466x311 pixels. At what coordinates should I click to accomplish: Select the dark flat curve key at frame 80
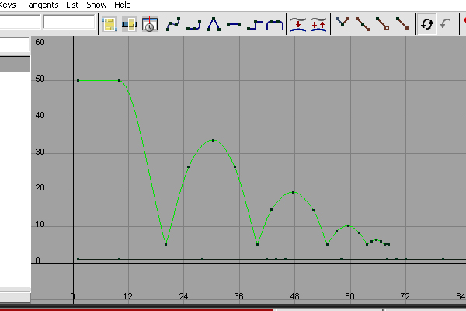[x=443, y=259]
